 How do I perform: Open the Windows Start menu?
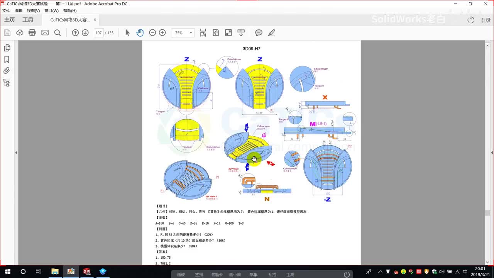click(x=7, y=271)
